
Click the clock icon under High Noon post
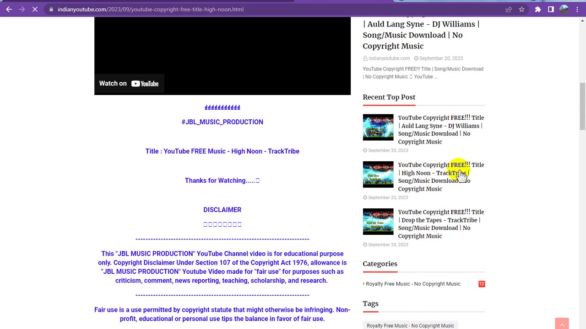[365, 198]
